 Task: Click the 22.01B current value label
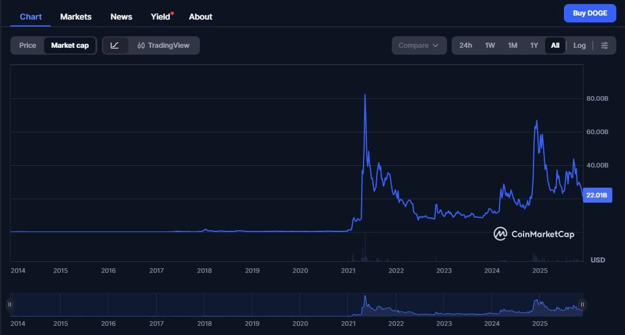point(597,196)
